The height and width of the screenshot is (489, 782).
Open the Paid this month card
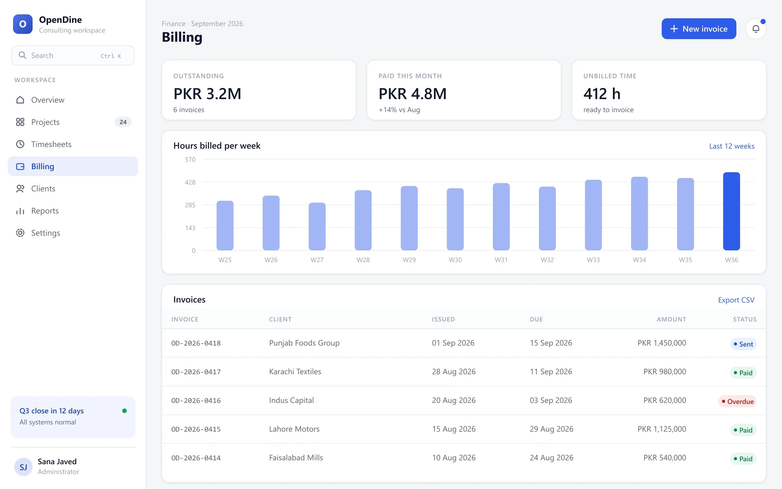coord(464,90)
